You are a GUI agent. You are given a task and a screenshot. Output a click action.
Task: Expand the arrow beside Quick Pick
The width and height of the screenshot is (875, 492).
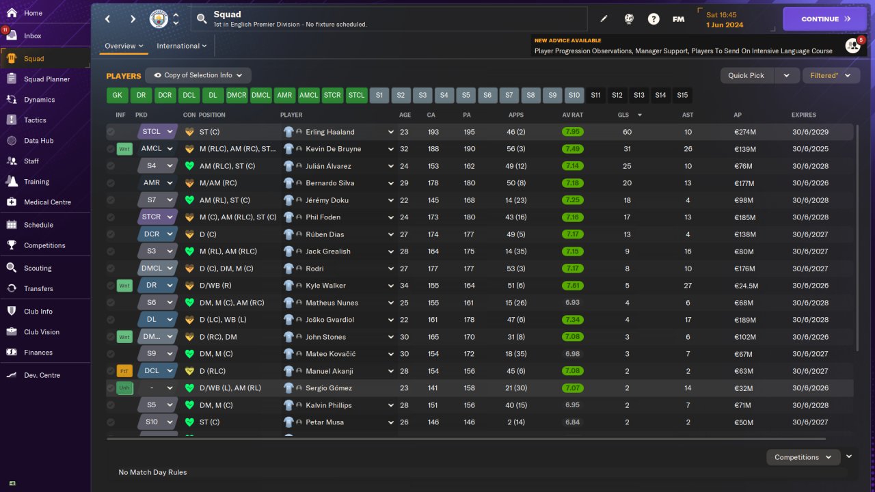click(x=786, y=75)
